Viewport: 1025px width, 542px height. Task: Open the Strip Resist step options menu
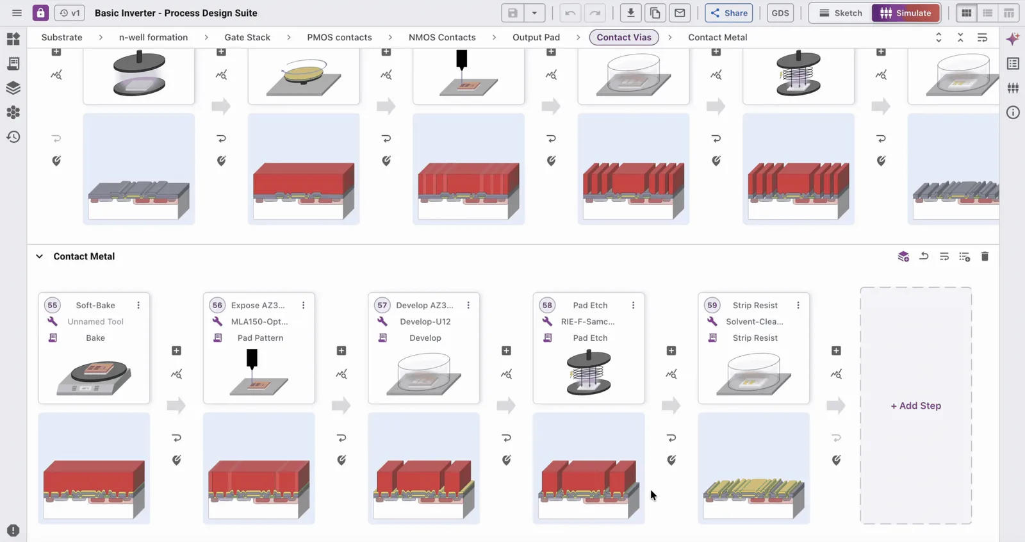[798, 305]
